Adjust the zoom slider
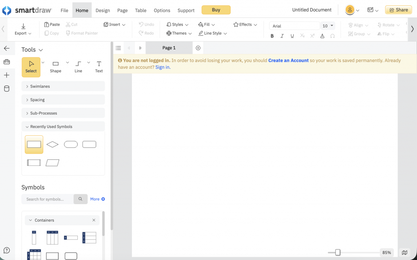The image size is (417, 260). point(337,253)
